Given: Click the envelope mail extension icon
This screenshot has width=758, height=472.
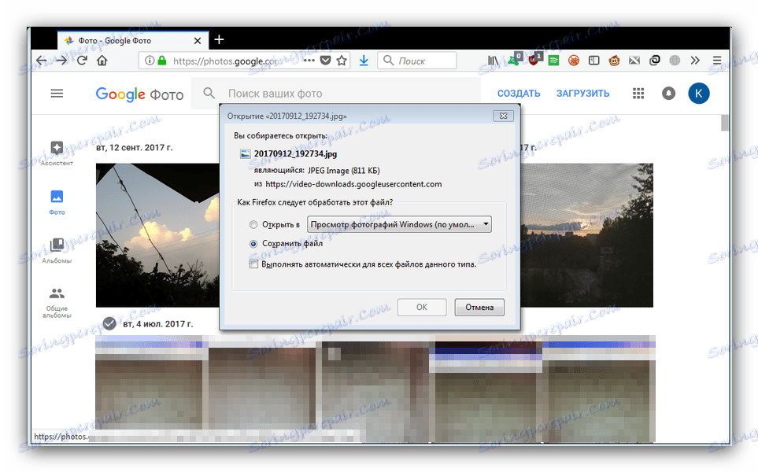Looking at the screenshot, I should point(634,61).
